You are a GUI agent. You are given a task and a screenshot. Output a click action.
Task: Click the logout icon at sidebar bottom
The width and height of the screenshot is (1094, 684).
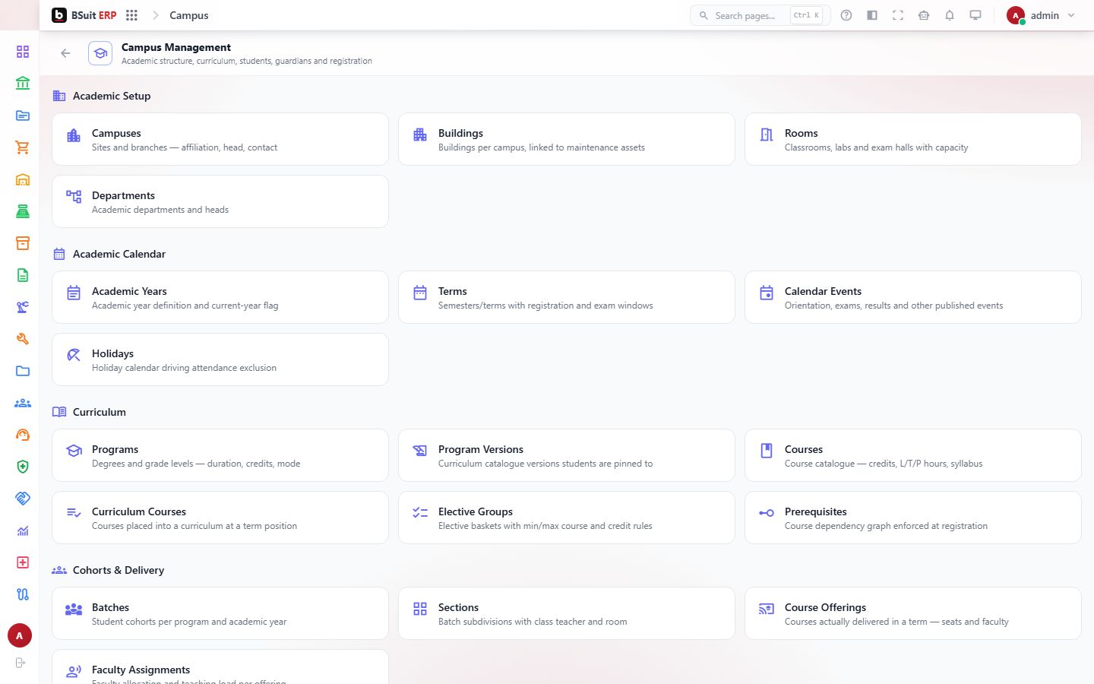tap(21, 663)
